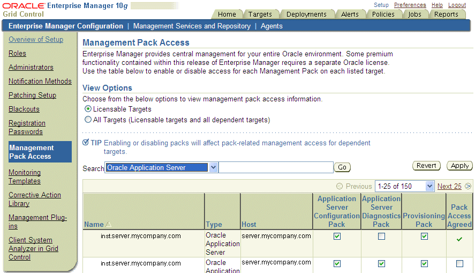Open Corrective Action Library in sidebar
The width and height of the screenshot is (475, 273).
[34, 200]
